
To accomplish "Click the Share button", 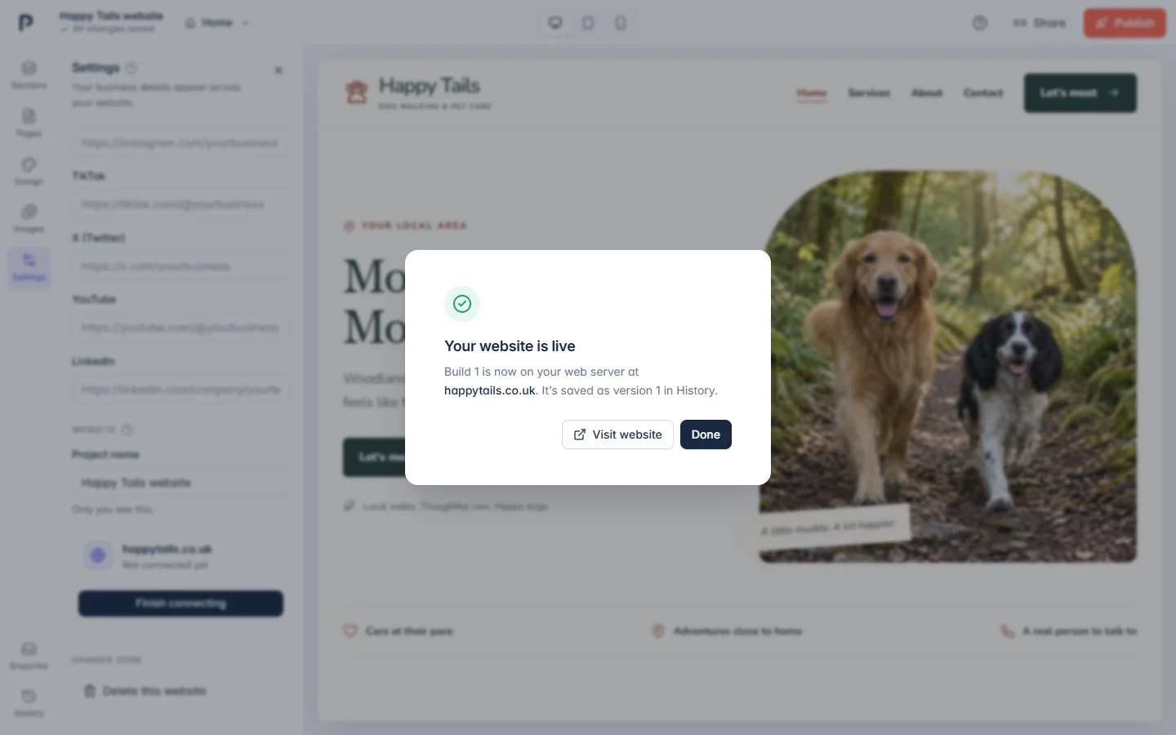I will pos(1039,23).
